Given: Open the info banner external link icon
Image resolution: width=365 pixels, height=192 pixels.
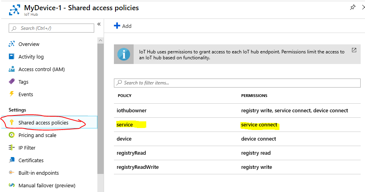Looking at the screenshot, I should pyautogui.click(x=354, y=50).
